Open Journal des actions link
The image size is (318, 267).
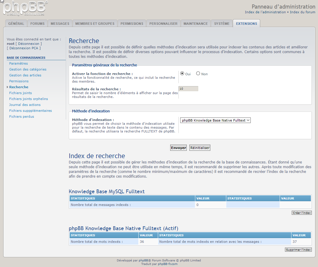pos(25,105)
